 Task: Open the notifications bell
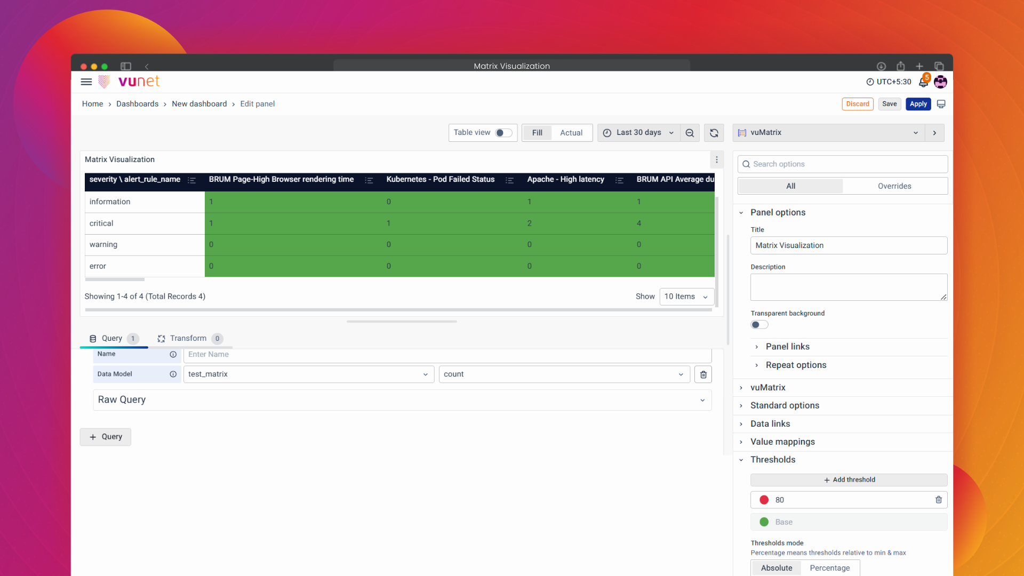[x=923, y=82]
